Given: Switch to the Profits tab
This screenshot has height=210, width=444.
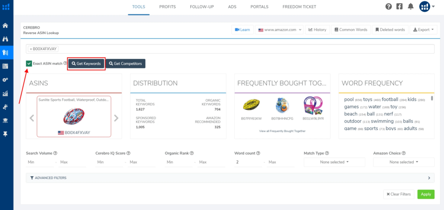Looking at the screenshot, I should click(x=167, y=7).
